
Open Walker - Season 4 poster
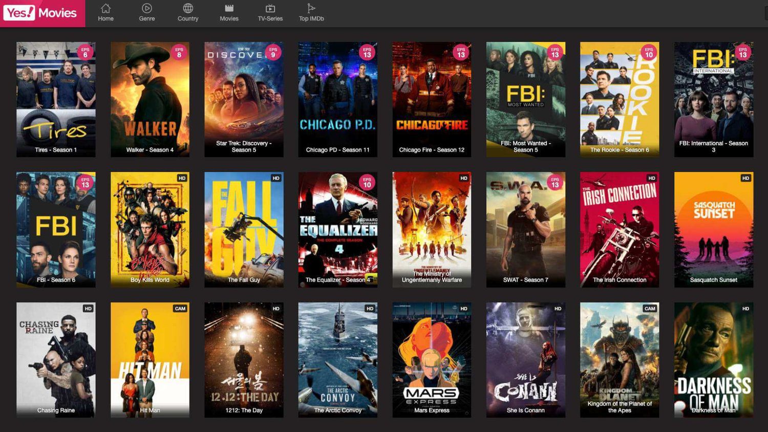pyautogui.click(x=150, y=99)
